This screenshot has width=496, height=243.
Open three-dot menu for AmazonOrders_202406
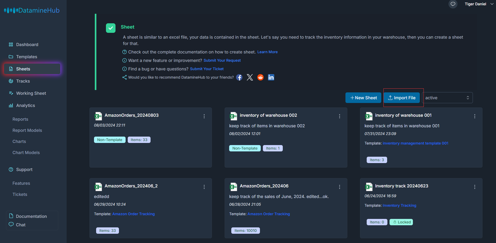point(340,187)
